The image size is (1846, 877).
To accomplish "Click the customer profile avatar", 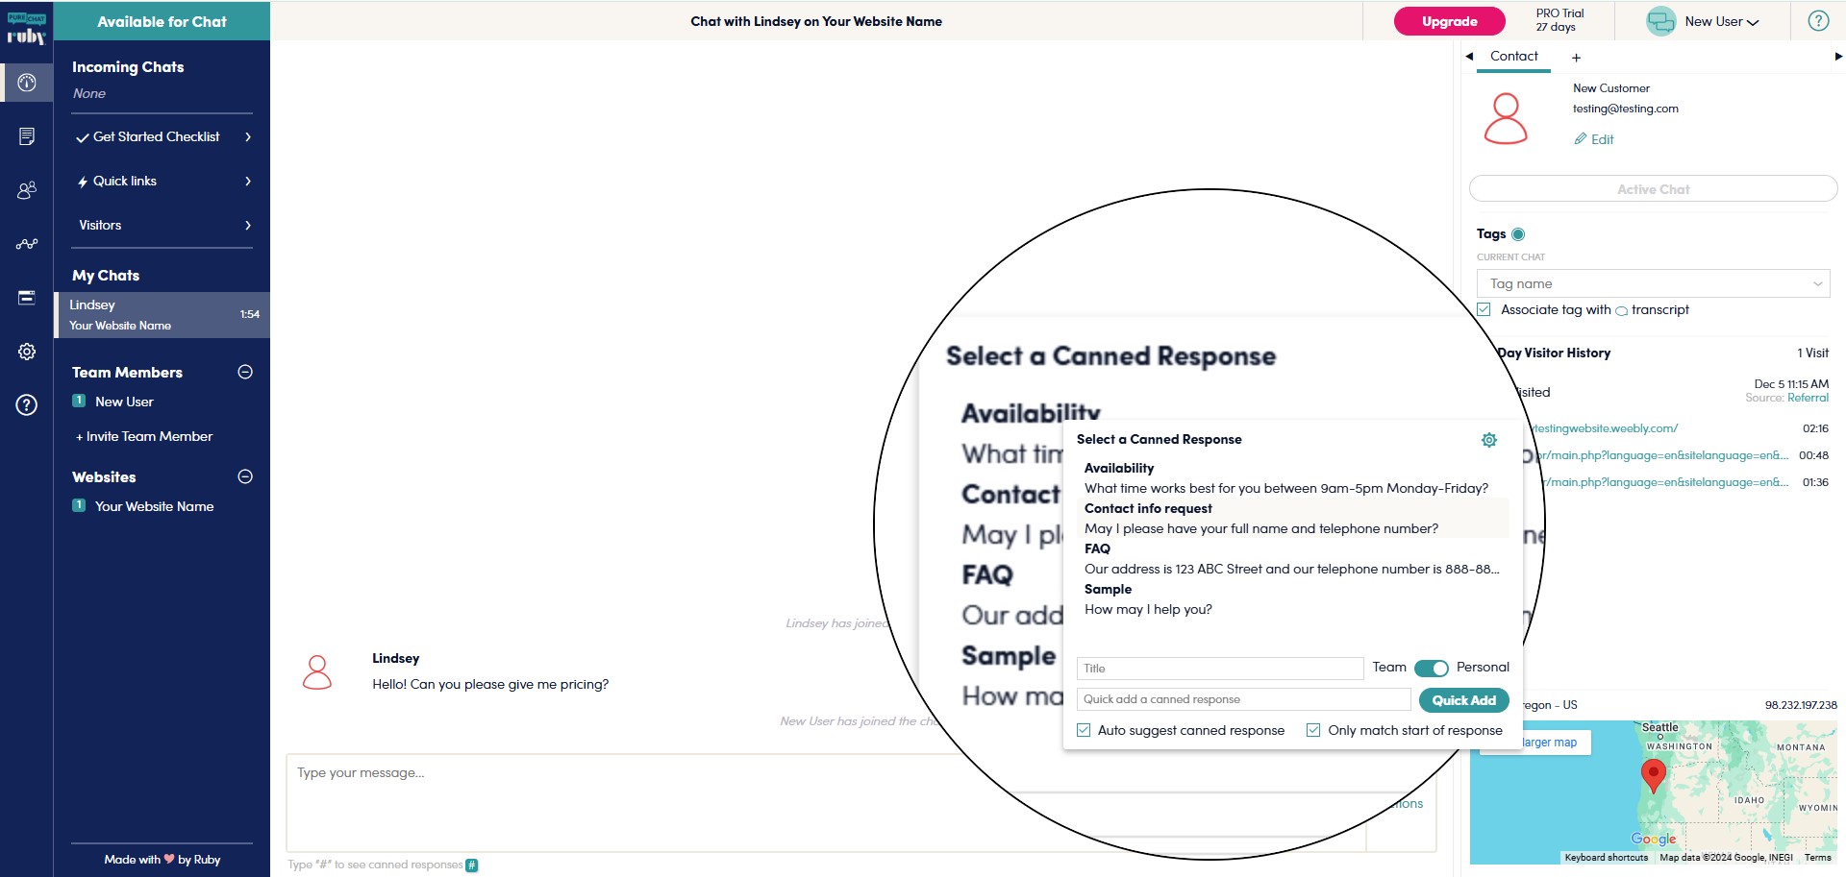I will [x=1506, y=118].
